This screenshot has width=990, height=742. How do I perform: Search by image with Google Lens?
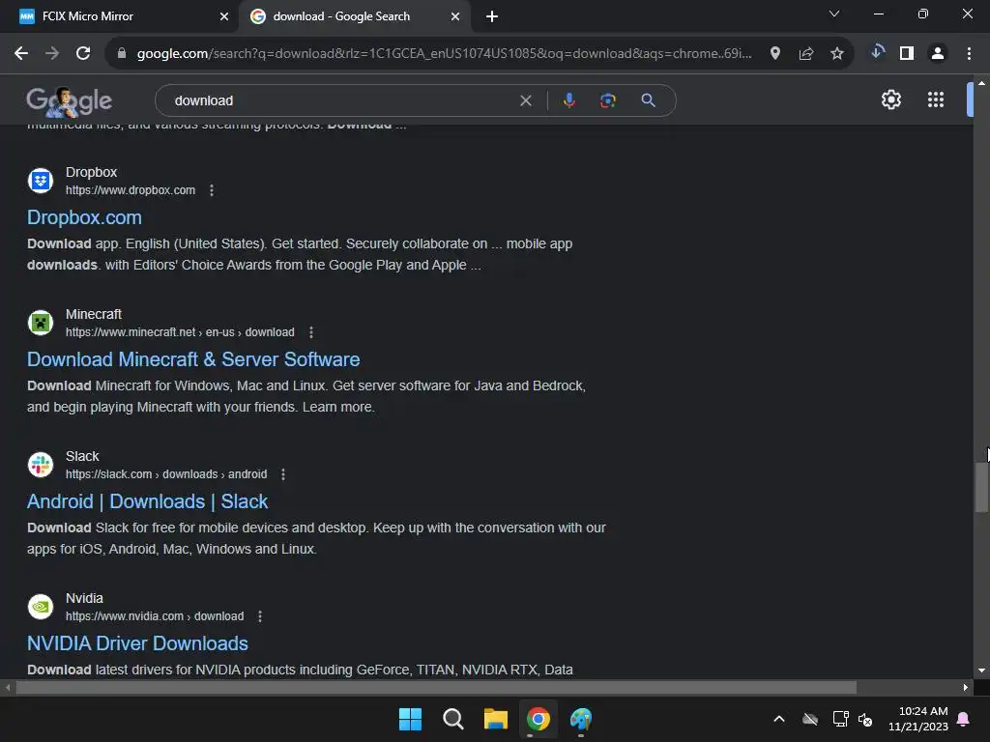click(x=607, y=100)
